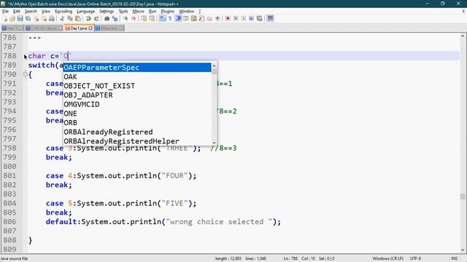Toggle synchronized horizontal scrolling icon
467x262 pixels.
(x=152, y=18)
